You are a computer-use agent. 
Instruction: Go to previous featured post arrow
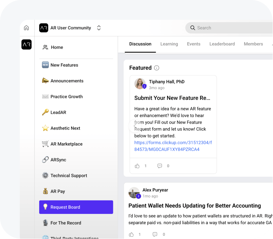tap(134, 126)
